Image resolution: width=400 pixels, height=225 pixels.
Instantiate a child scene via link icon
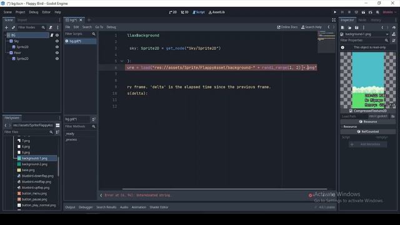pyautogui.click(x=13, y=27)
